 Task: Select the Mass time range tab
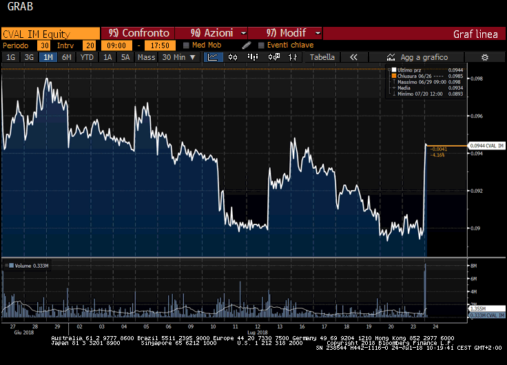tap(146, 57)
